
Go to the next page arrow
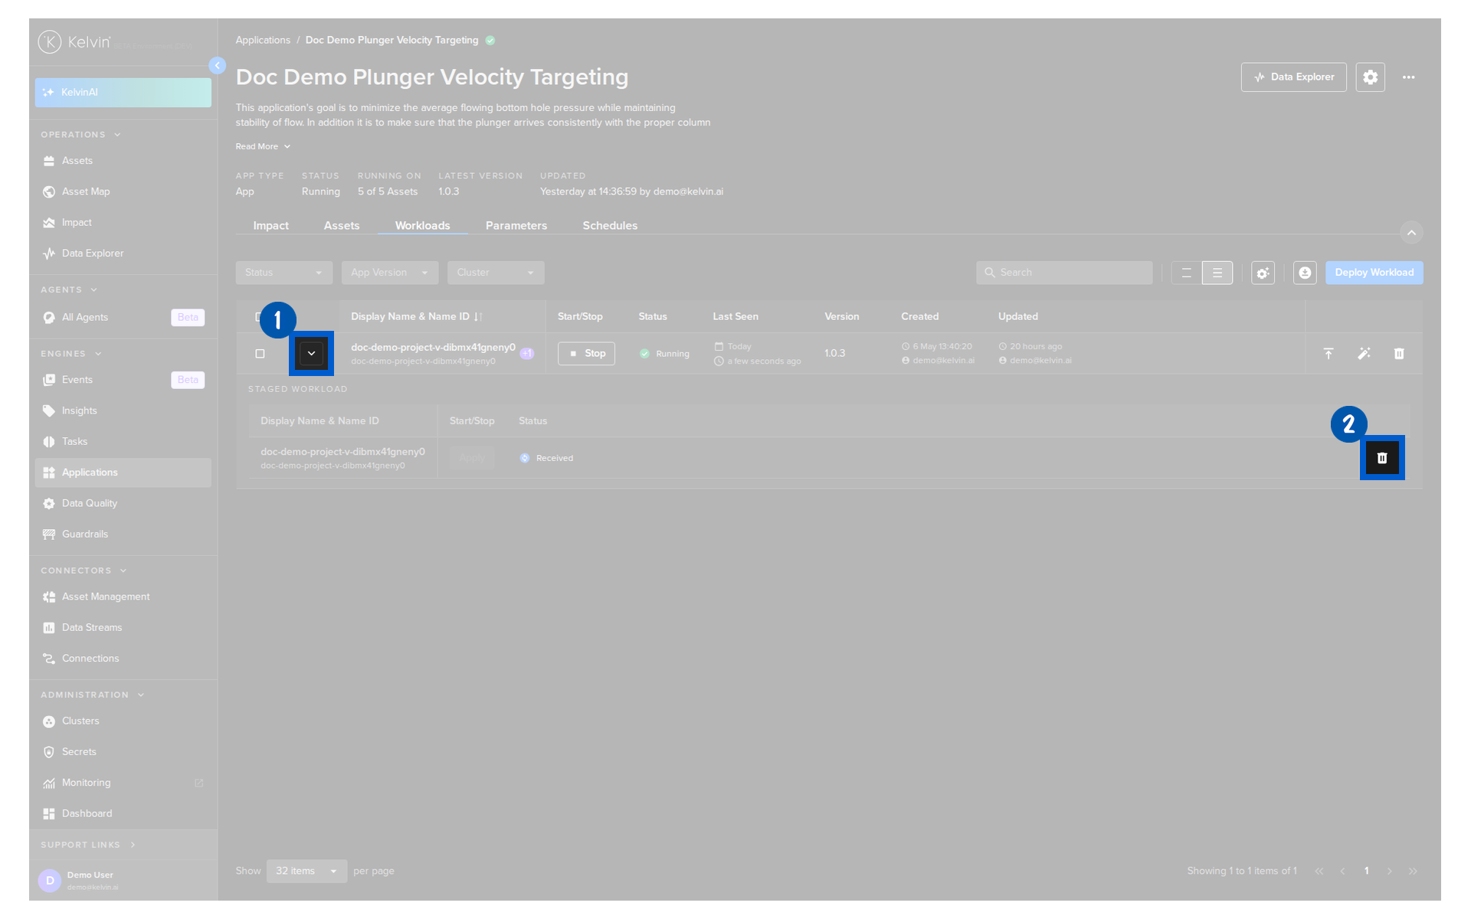pos(1389,872)
